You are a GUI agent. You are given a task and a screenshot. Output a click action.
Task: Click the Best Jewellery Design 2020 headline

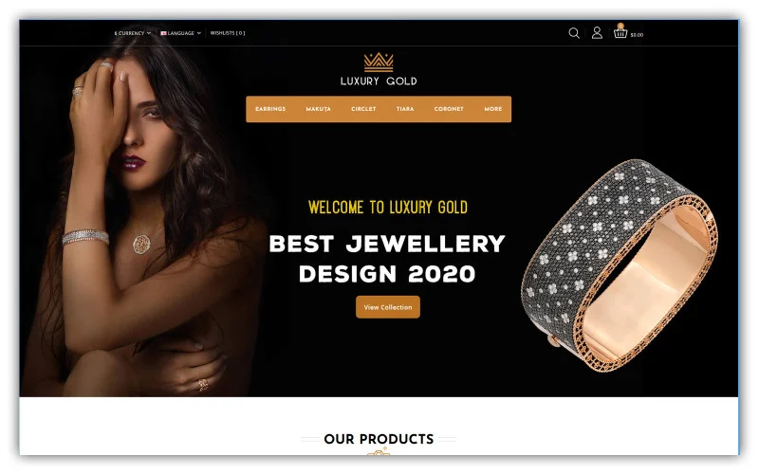(387, 259)
